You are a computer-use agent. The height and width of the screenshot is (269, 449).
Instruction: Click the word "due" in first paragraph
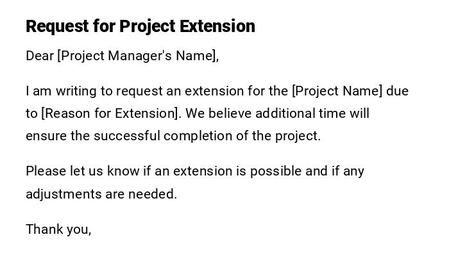tap(397, 91)
